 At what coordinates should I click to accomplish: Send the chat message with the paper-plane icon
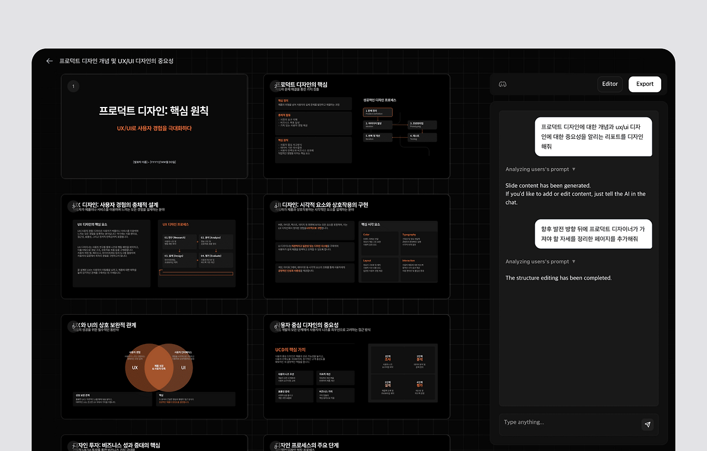pyautogui.click(x=647, y=425)
